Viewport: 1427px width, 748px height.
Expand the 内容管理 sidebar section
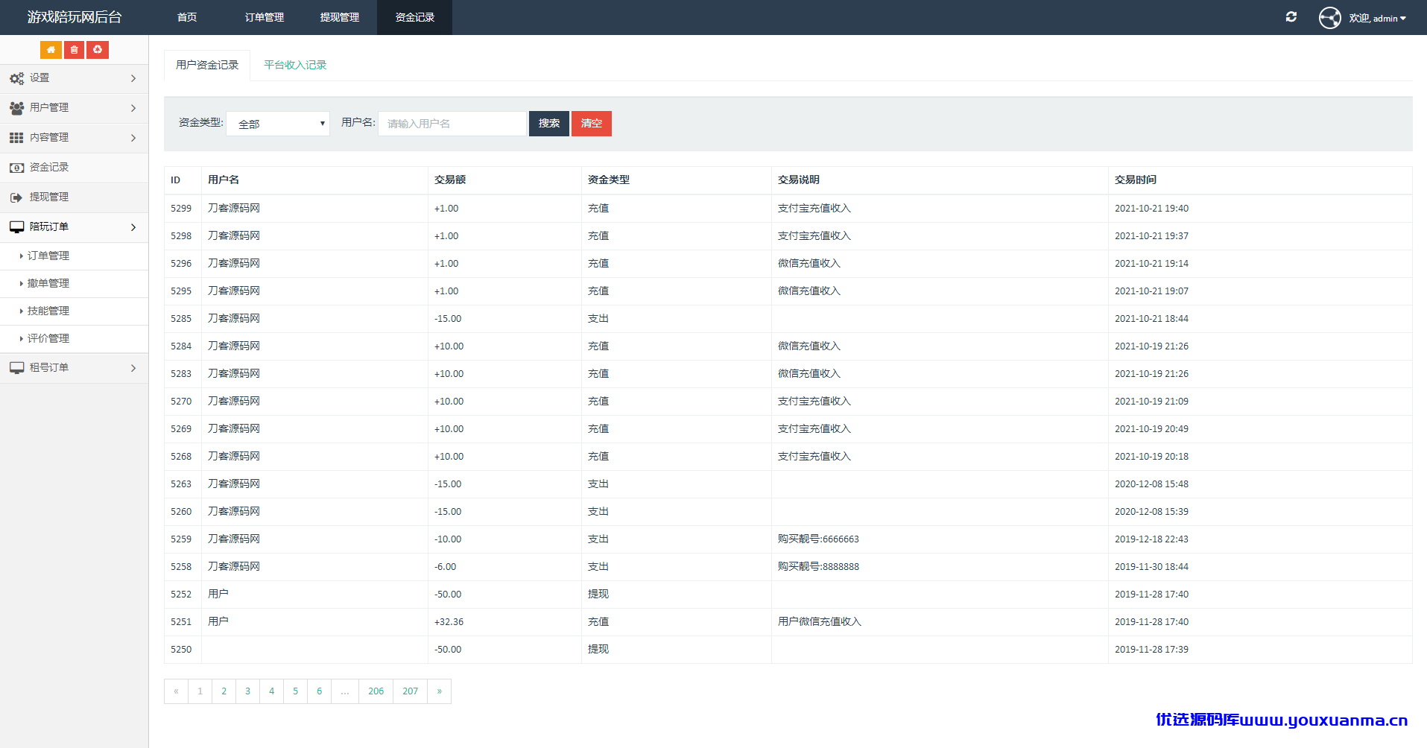[74, 138]
